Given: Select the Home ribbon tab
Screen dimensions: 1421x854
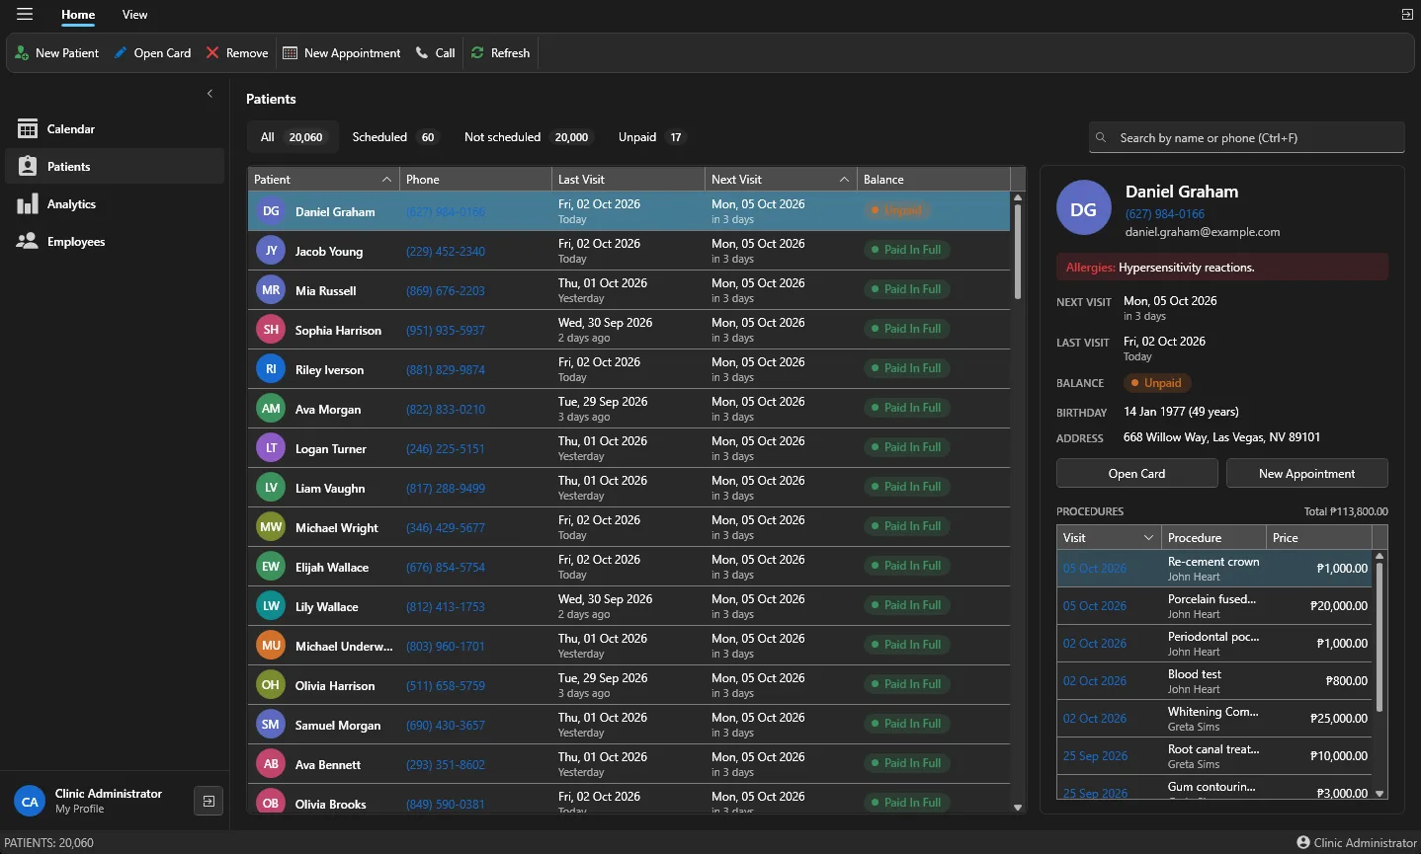Looking at the screenshot, I should click(x=78, y=15).
